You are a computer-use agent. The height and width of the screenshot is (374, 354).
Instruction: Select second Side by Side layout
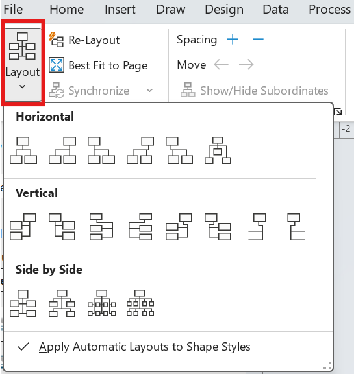click(x=62, y=303)
